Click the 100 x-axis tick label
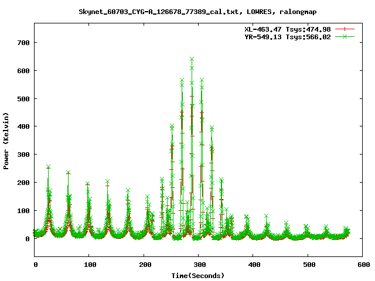Viewport: 375px width, 281px height. (90, 265)
